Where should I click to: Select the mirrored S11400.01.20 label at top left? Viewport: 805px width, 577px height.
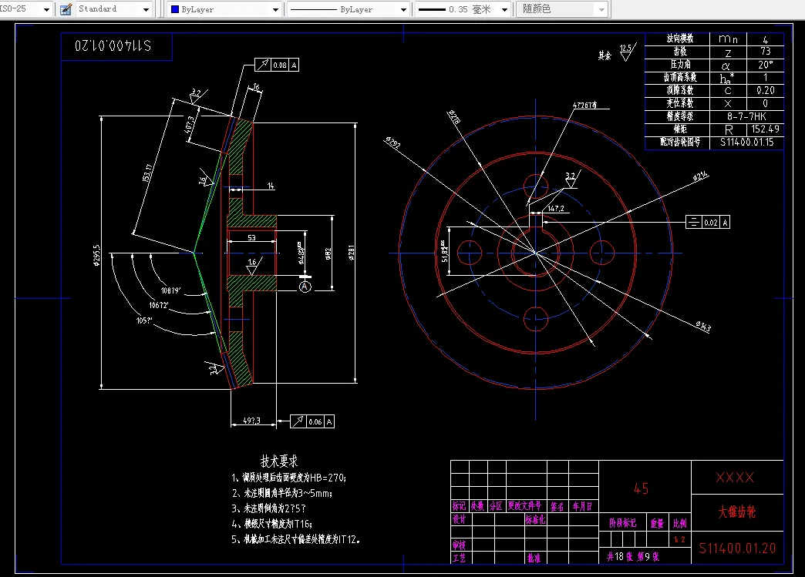(x=113, y=45)
